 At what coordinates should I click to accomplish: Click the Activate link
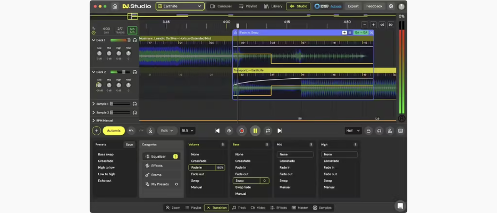(336, 6)
